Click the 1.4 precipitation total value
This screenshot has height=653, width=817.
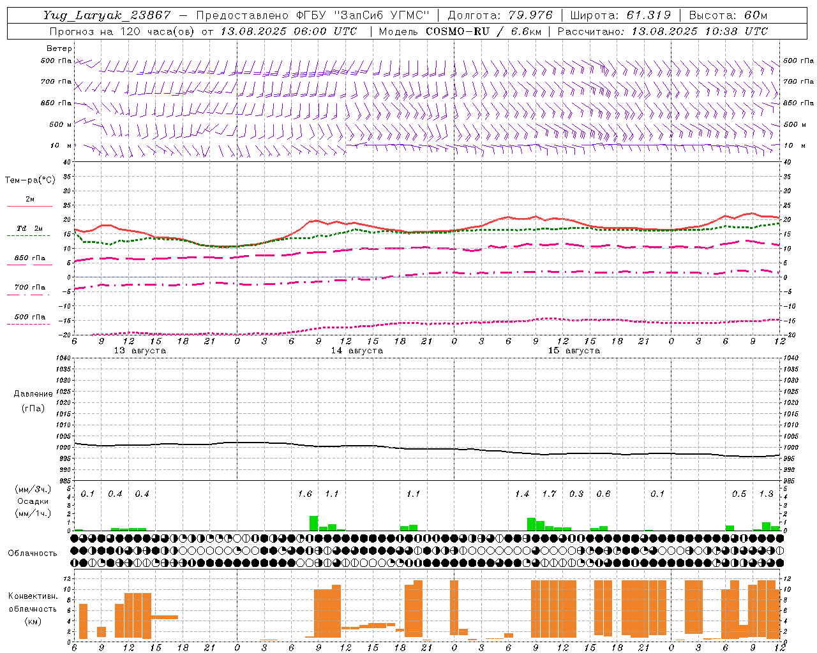(522, 494)
